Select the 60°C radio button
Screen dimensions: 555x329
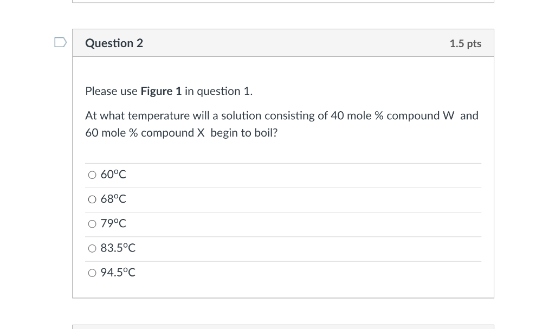click(92, 175)
